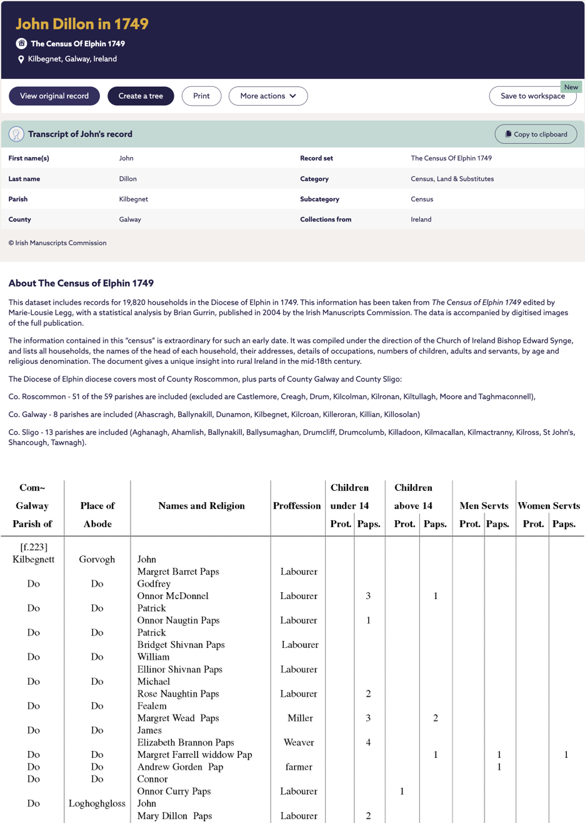Viewport: 585px width, 823px height.
Task: Copy transcript to clipboard
Action: (x=536, y=134)
